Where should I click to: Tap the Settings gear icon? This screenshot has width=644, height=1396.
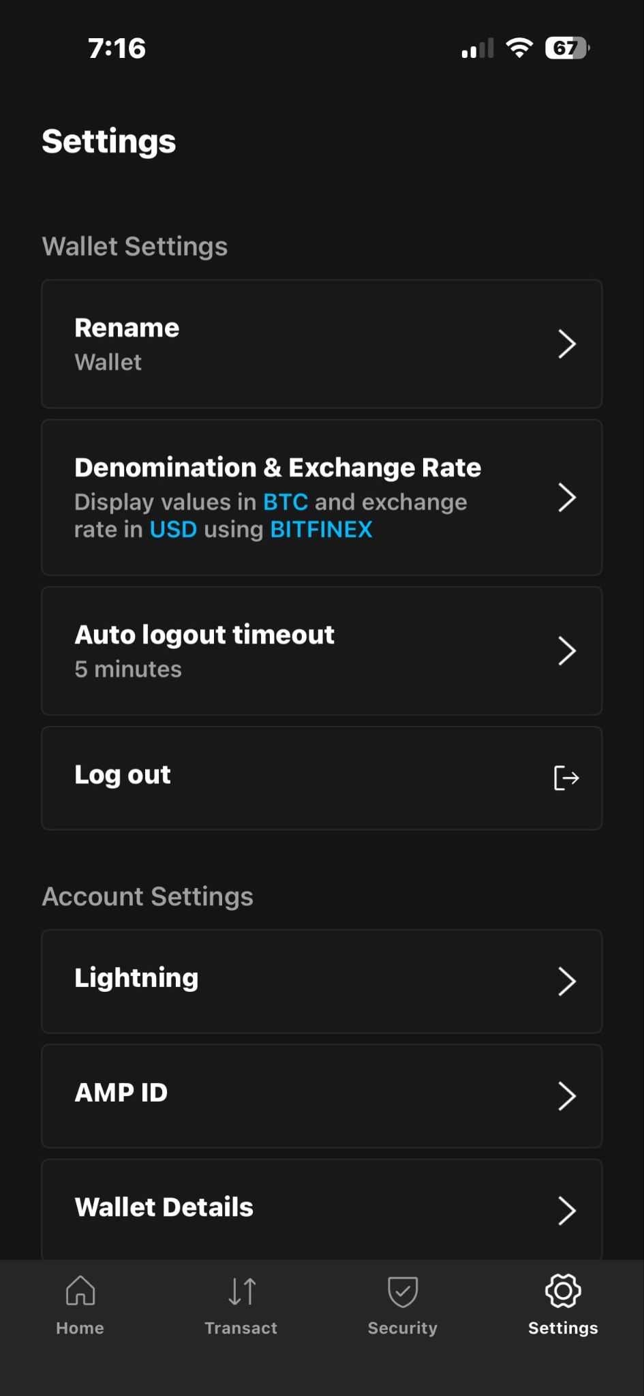coord(563,1290)
